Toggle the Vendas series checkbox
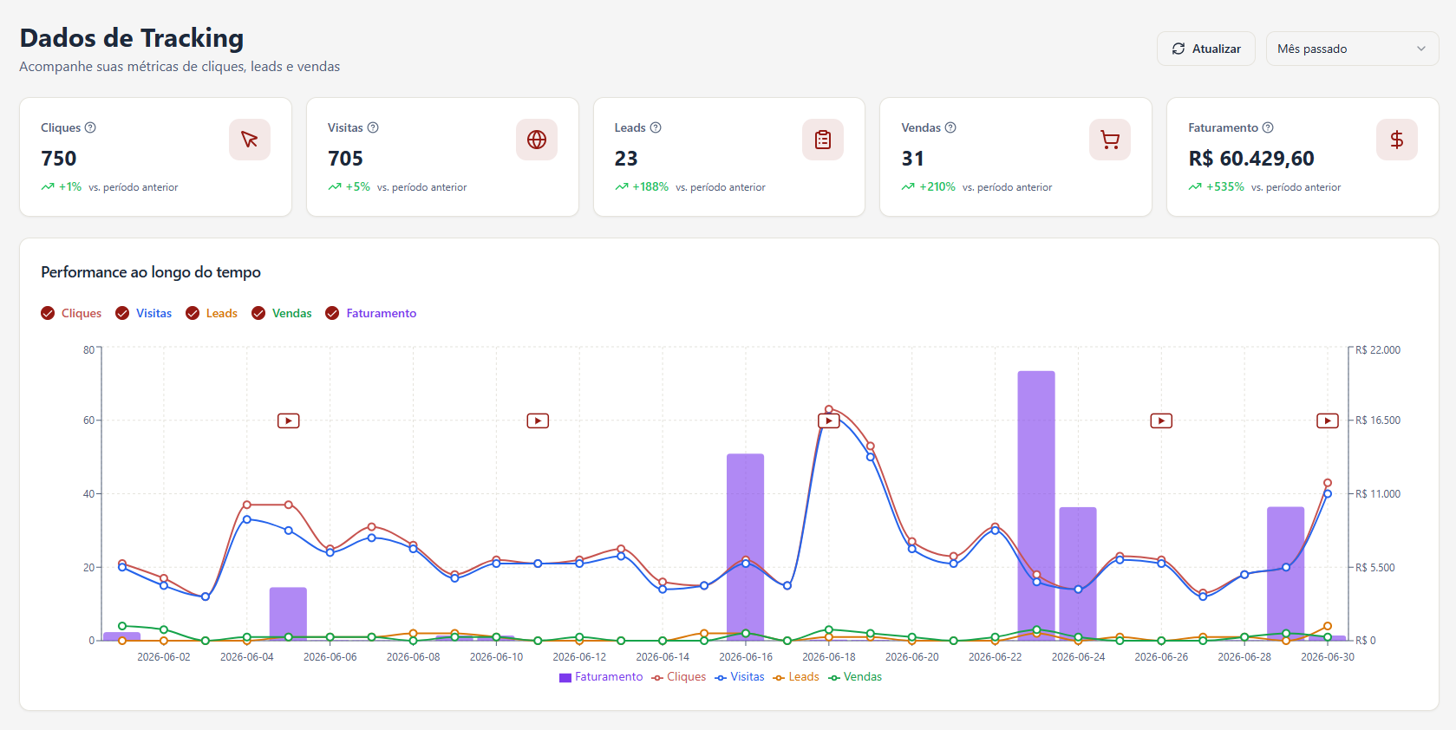This screenshot has height=730, width=1456. coord(258,313)
